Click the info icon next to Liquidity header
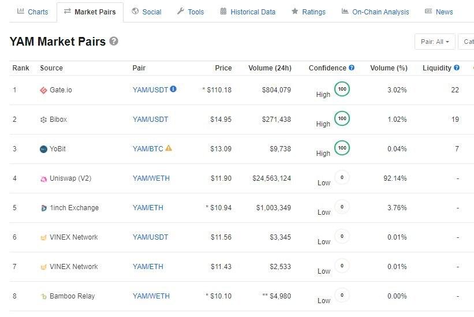 click(457, 68)
